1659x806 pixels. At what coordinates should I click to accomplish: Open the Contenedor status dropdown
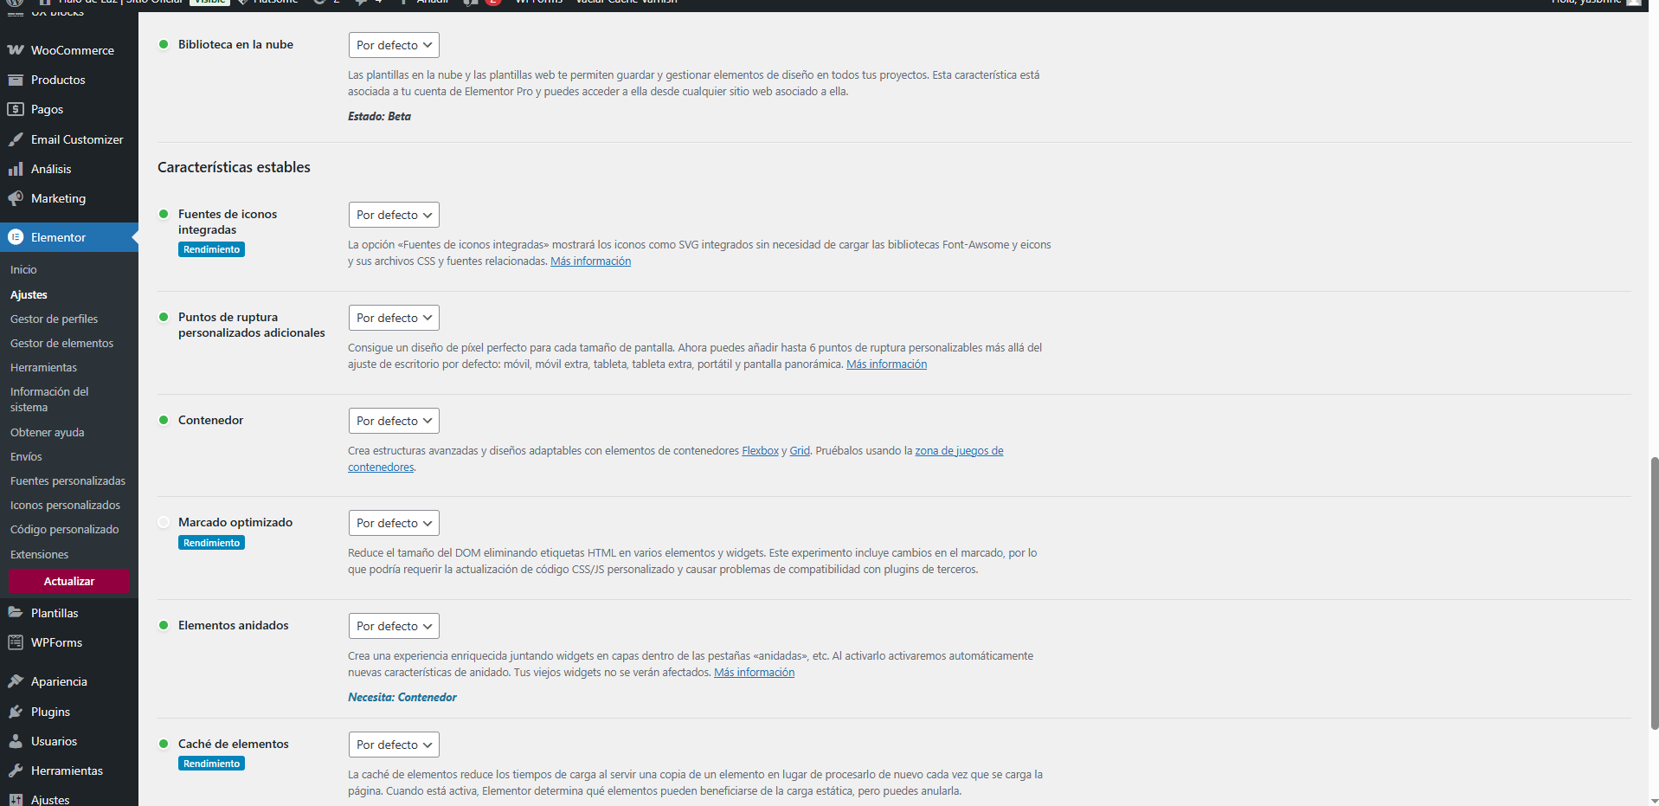pyautogui.click(x=394, y=421)
